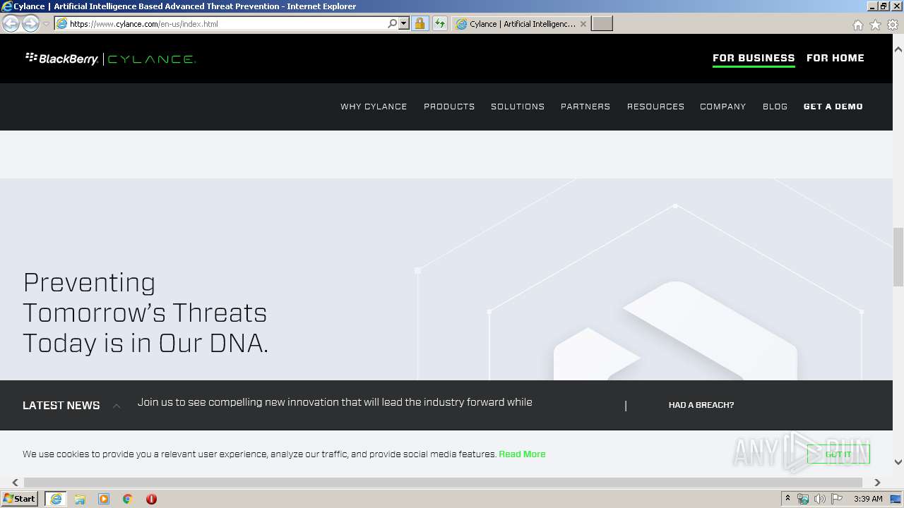Click the HAD A BREACH? link
904x508 pixels.
pyautogui.click(x=701, y=405)
